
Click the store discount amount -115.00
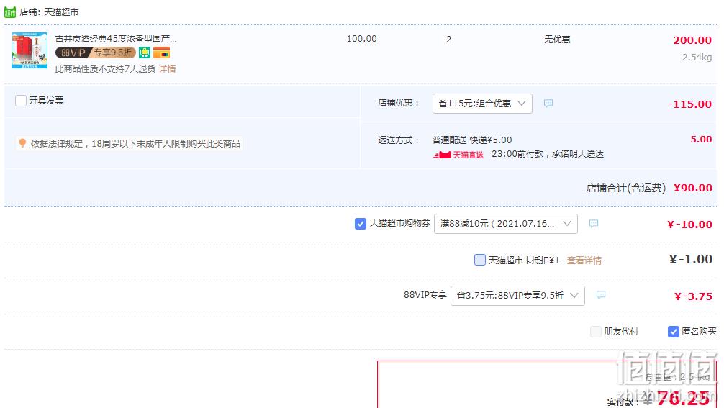pyautogui.click(x=689, y=104)
